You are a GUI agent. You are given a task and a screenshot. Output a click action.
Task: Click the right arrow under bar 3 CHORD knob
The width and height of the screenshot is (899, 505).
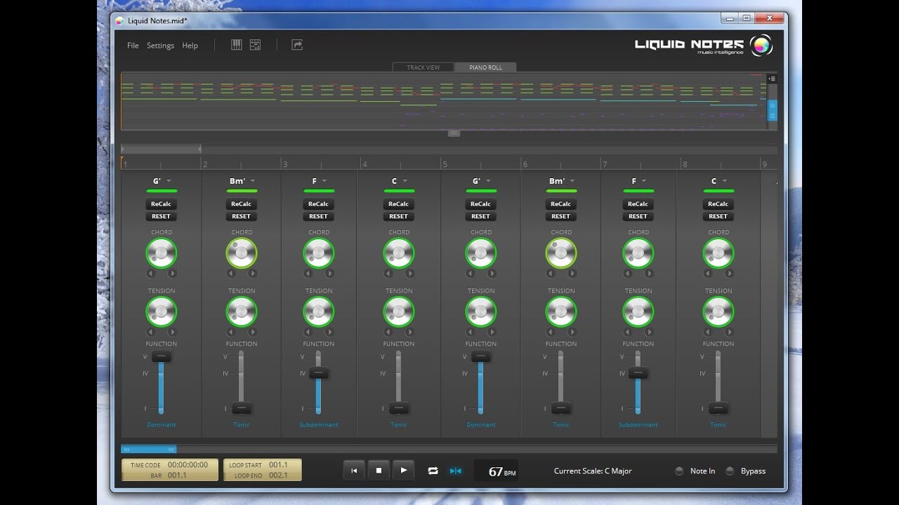coord(329,274)
